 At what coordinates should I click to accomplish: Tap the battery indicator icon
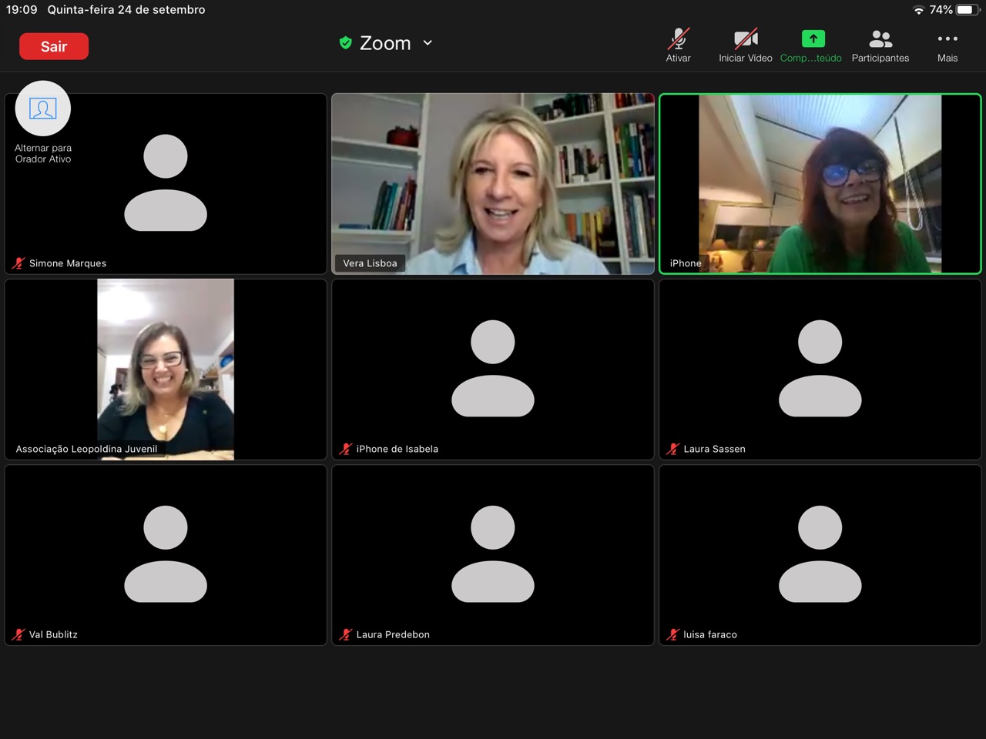coord(968,10)
